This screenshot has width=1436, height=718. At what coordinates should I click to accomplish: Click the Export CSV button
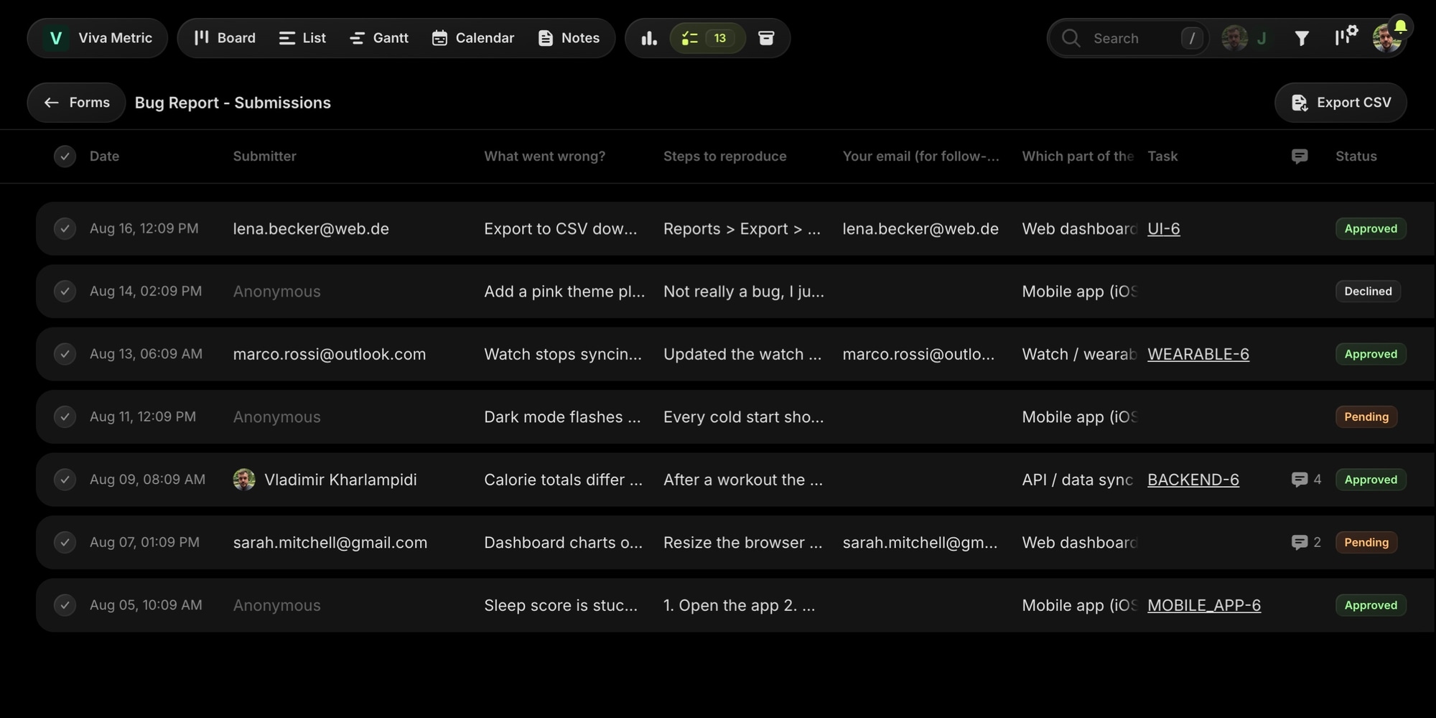click(x=1341, y=103)
